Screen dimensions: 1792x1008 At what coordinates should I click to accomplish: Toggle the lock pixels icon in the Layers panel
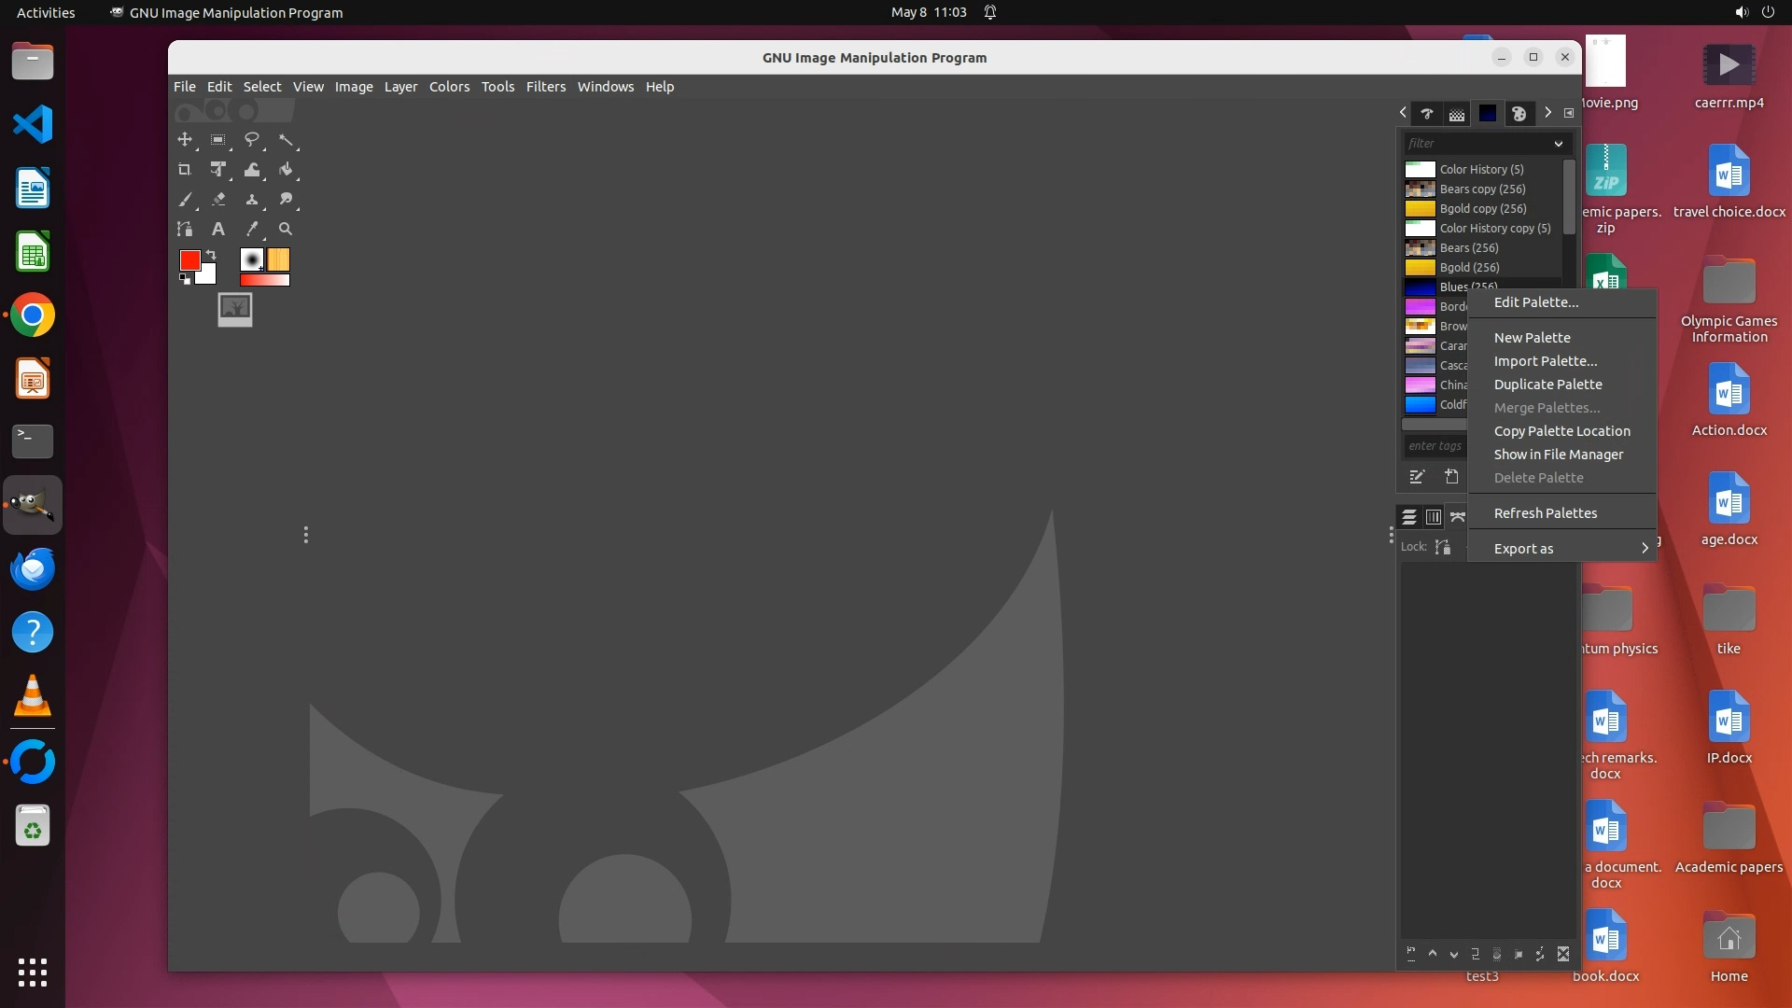pos(1443,547)
